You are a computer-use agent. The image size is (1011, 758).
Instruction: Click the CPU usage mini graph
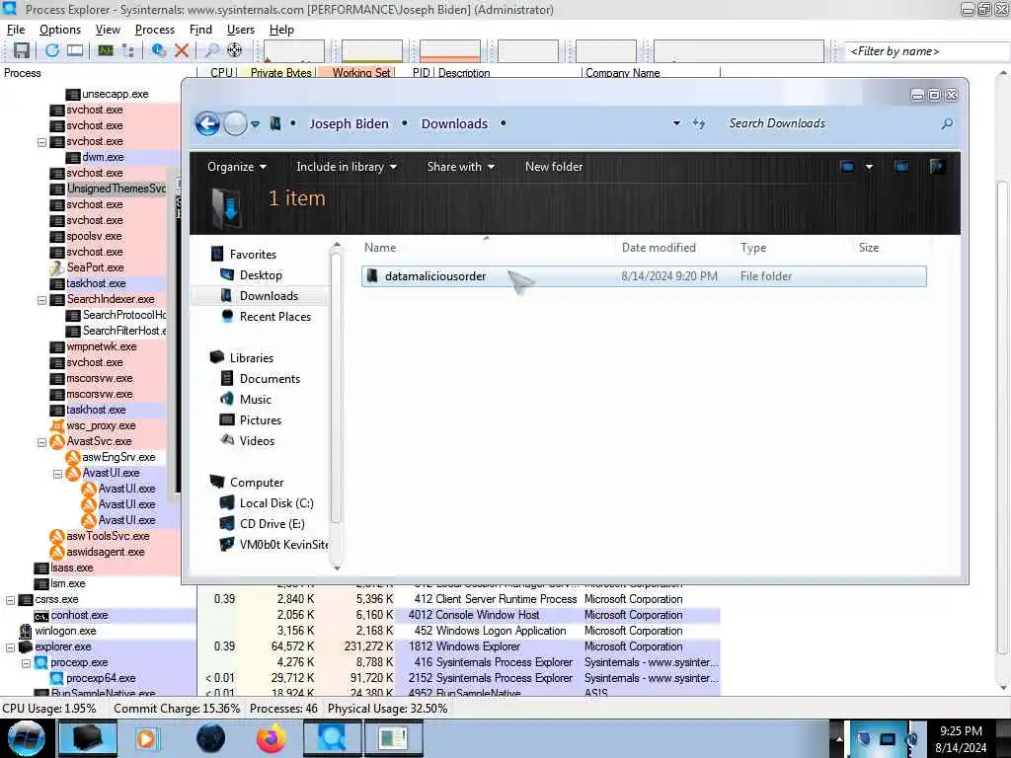[294, 51]
